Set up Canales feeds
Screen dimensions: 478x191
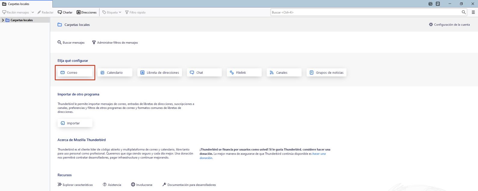(284, 72)
